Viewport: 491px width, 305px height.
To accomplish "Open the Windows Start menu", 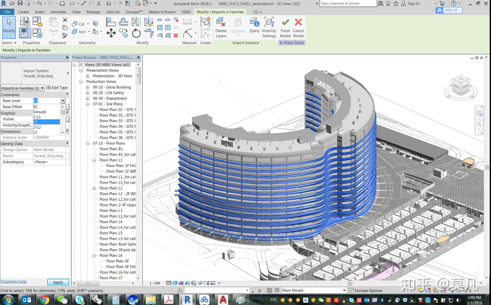I will (x=8, y=300).
